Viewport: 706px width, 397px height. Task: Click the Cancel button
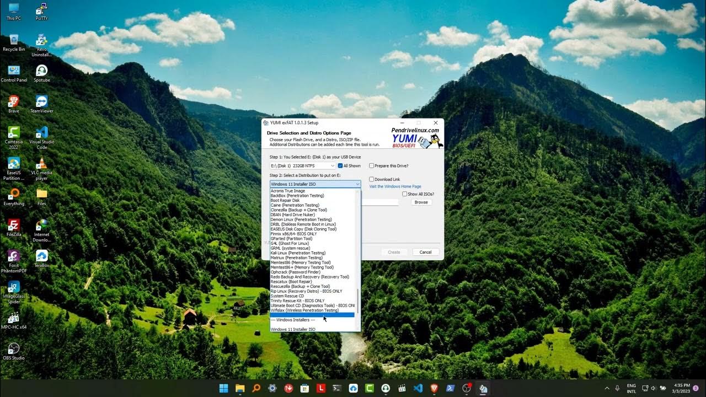(425, 252)
